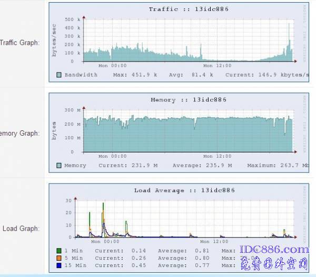Click Mon 00:00 marker on Memory graph

pyautogui.click(x=113, y=156)
